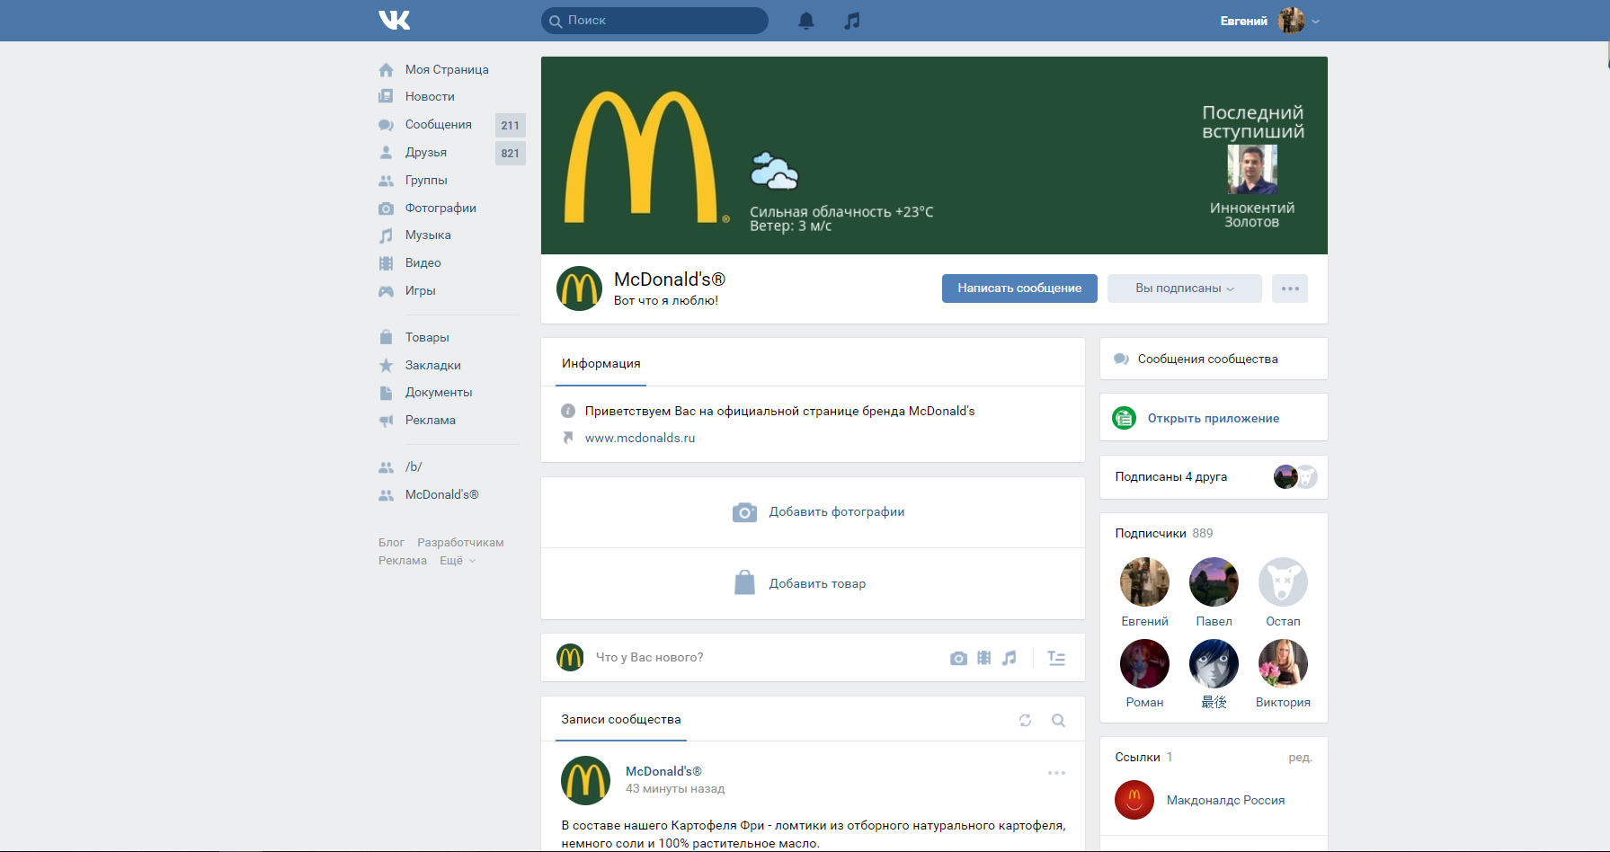Refresh community posts with the reload icon
This screenshot has width=1610, height=852.
click(1025, 720)
